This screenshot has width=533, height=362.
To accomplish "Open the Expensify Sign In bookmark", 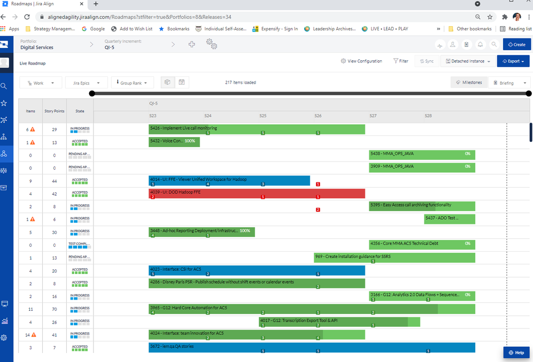I will point(275,29).
